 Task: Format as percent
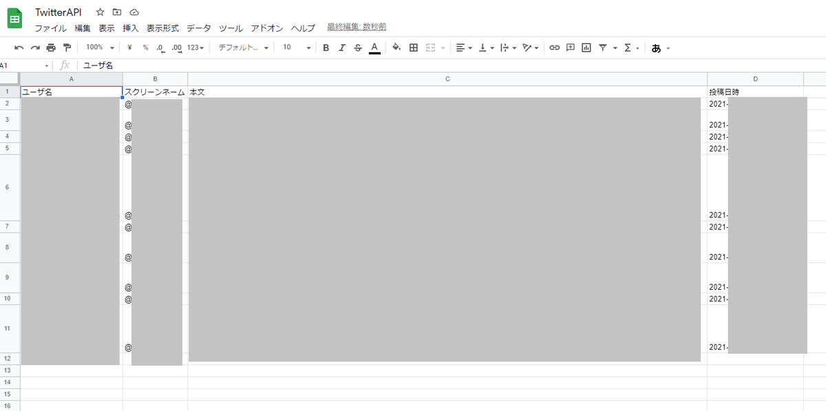145,48
